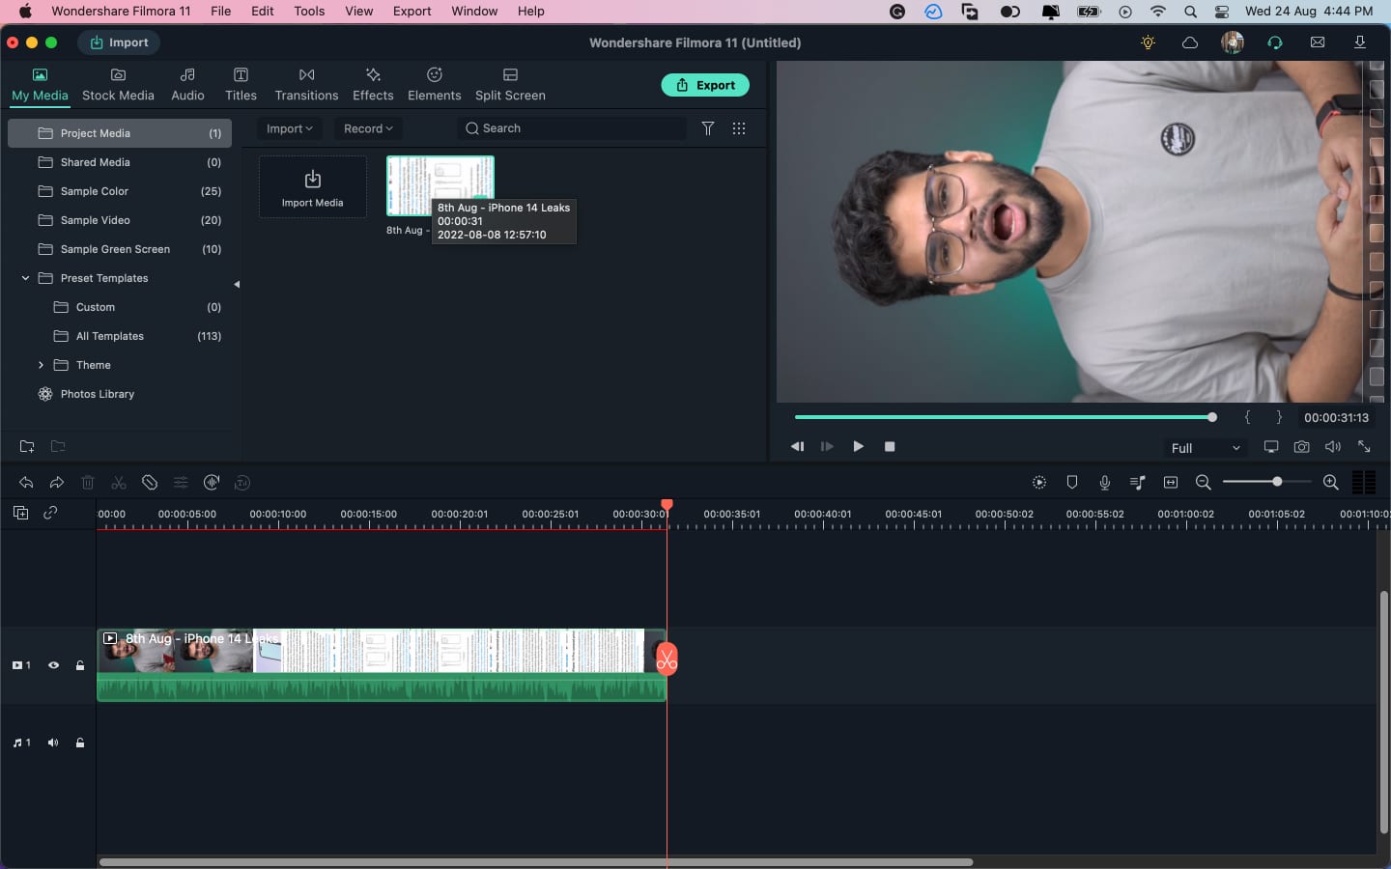Select the Sample Green Screen folder

tap(120, 249)
